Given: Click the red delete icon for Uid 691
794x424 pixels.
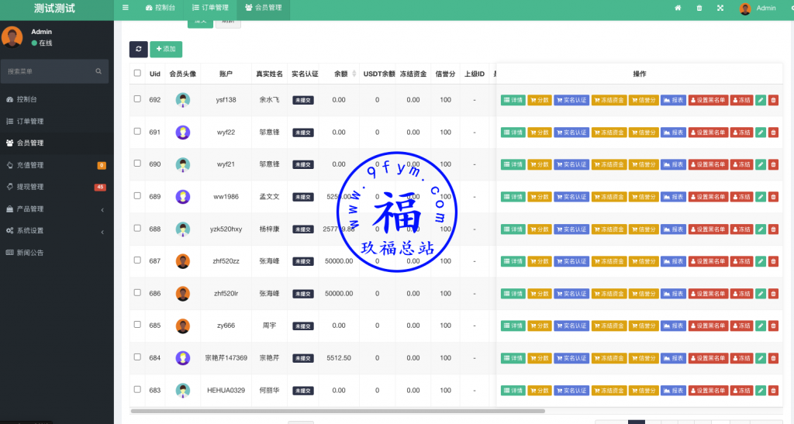Looking at the screenshot, I should click(x=773, y=133).
